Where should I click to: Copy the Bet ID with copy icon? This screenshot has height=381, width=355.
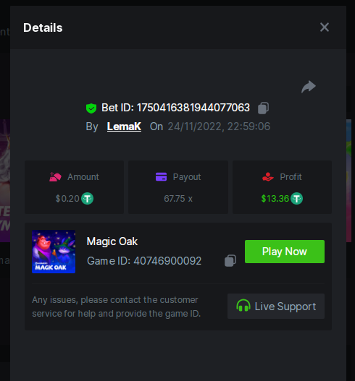coord(263,108)
